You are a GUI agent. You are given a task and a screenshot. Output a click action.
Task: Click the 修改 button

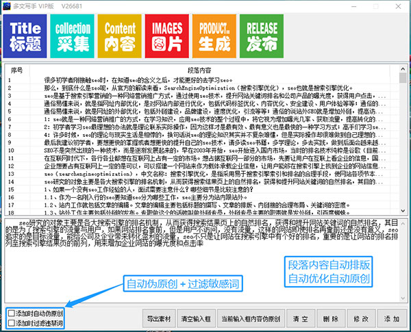[361, 318]
